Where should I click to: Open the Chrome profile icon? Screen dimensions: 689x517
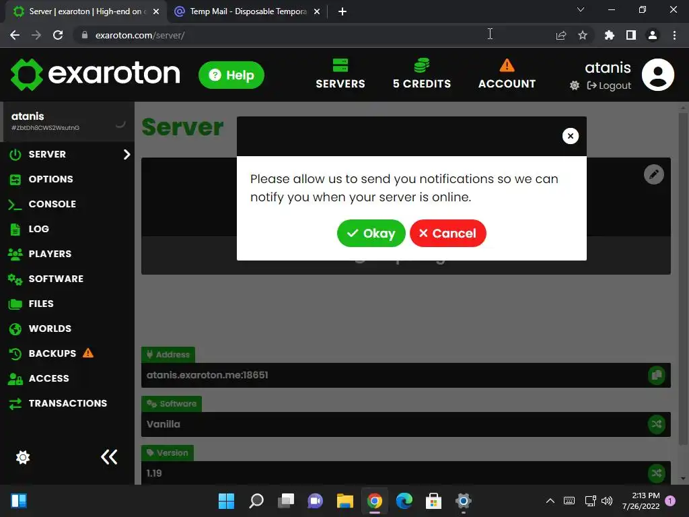pos(653,35)
